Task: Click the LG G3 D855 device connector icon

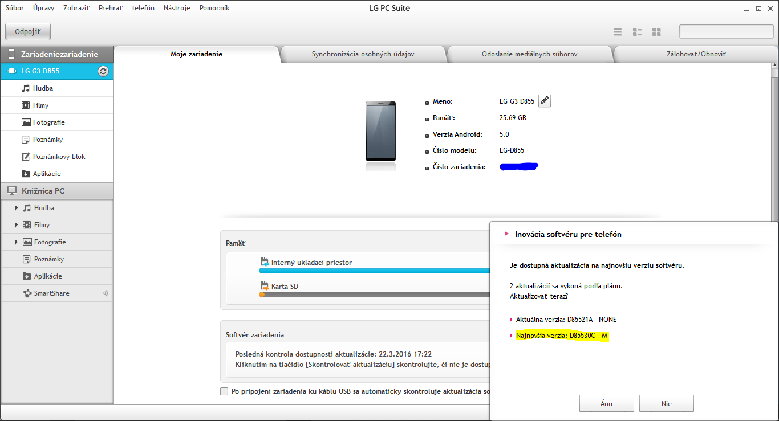Action: click(x=11, y=71)
